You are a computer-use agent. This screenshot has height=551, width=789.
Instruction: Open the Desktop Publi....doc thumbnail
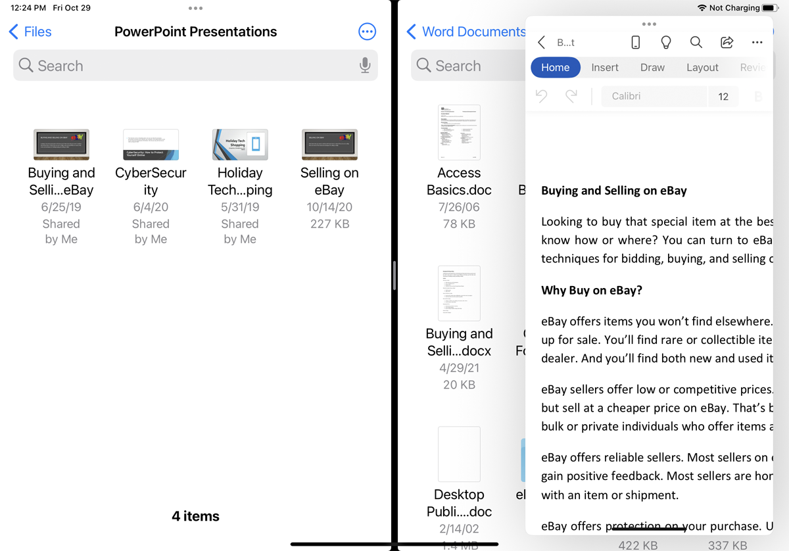coord(459,454)
